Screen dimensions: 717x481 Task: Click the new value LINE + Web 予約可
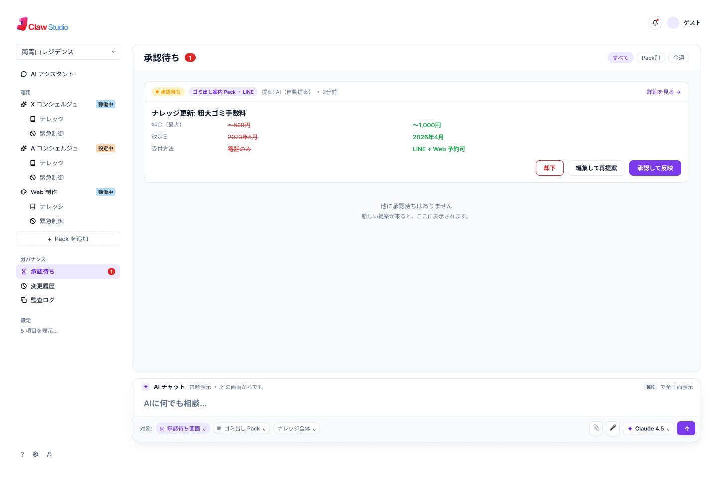click(439, 149)
